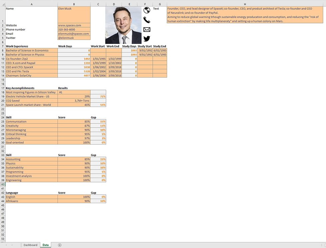Image resolution: width=326 pixels, height=248 pixels.
Task: Select the Co-founder: Zip2 cell
Action: pyautogui.click(x=32, y=59)
